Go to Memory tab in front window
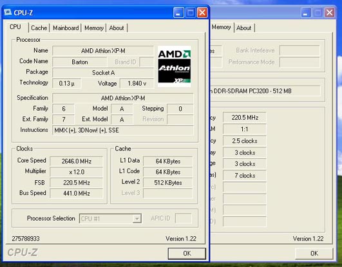Screen dimensions: 342x267 (94, 28)
